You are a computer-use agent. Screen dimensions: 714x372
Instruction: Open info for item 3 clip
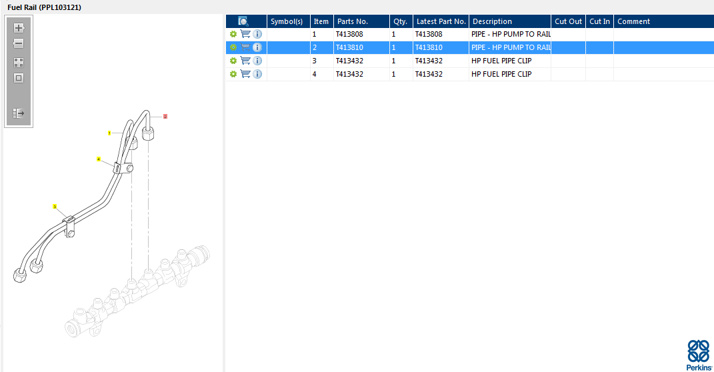(x=257, y=61)
